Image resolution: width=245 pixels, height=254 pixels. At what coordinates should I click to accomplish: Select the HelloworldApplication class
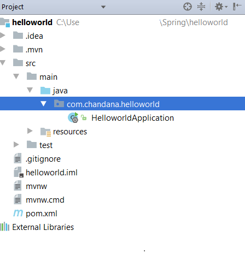click(132, 118)
